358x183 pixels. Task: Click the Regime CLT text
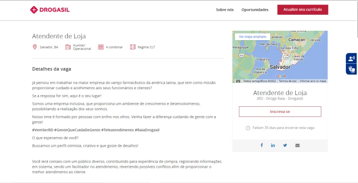(x=146, y=47)
